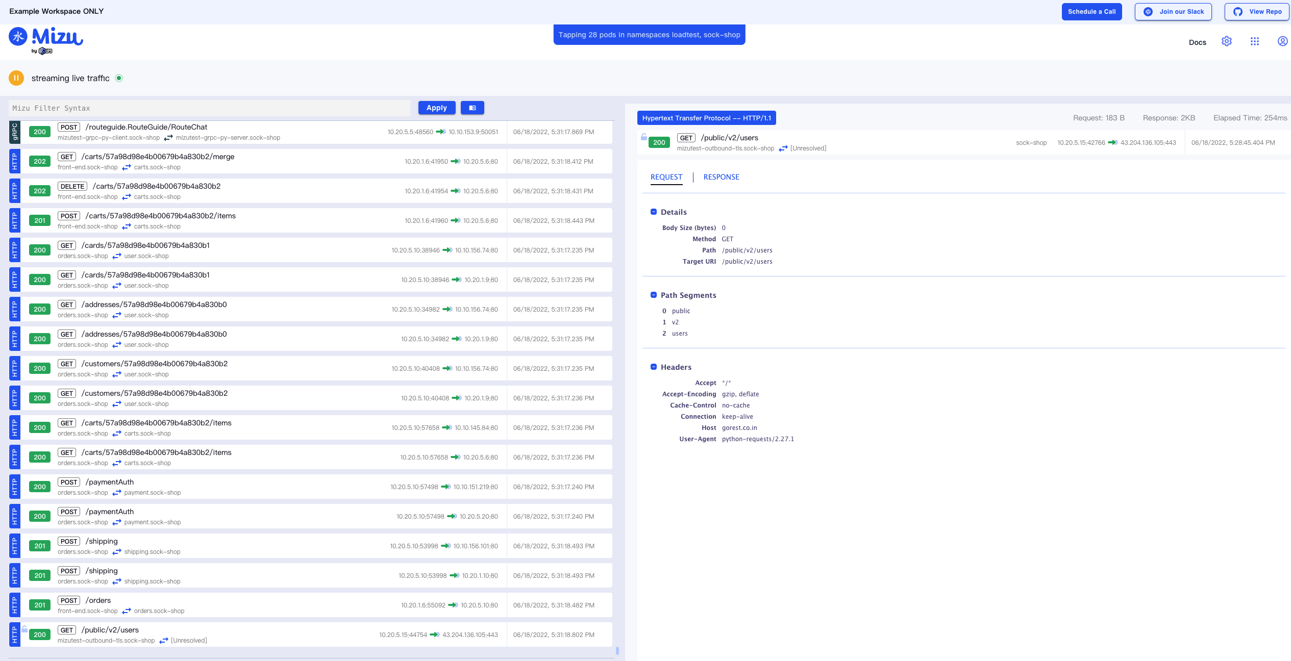Screen dimensions: 1291x661
Task: Pause the live traffic stream
Action: [16, 78]
